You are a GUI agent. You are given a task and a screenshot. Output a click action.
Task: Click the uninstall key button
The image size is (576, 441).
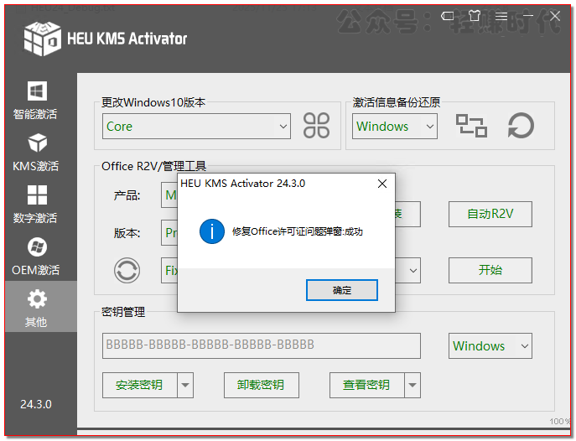260,385
